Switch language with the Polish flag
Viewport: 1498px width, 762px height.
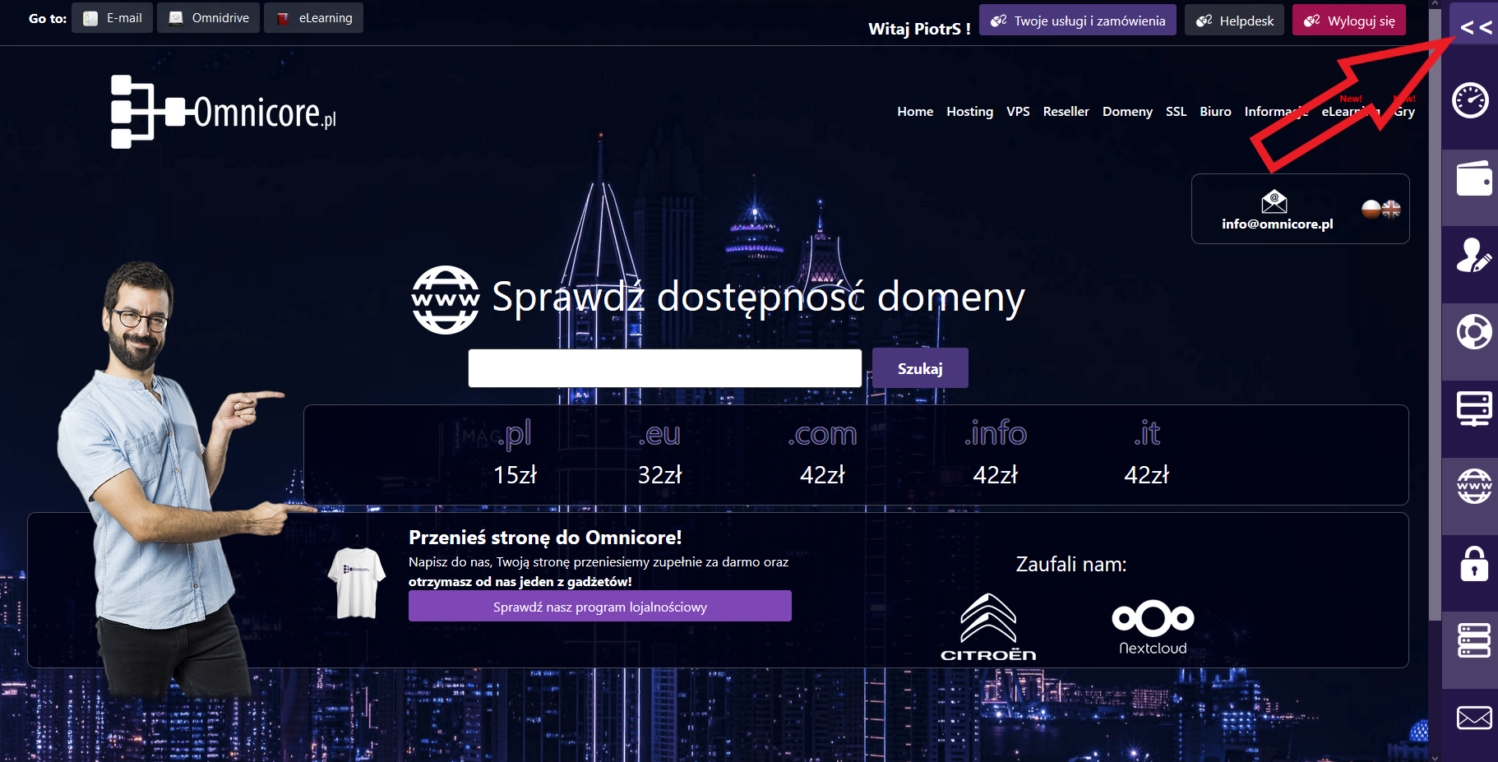click(x=1371, y=210)
